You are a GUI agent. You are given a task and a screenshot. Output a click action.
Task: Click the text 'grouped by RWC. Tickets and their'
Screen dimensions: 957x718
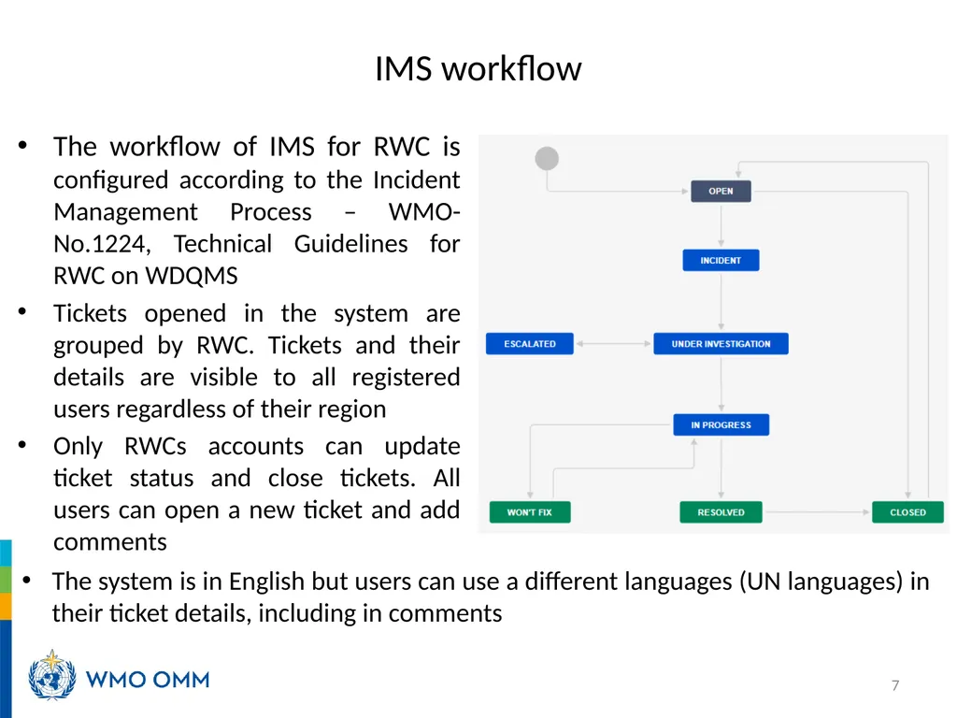coord(256,346)
